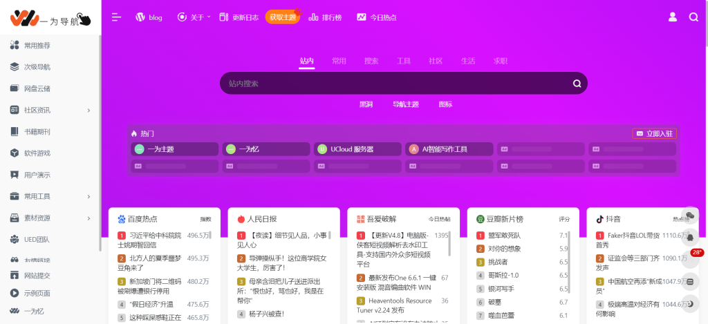The width and height of the screenshot is (708, 324).
Task: Open the 杨子兴被查 headline
Action: (x=266, y=314)
